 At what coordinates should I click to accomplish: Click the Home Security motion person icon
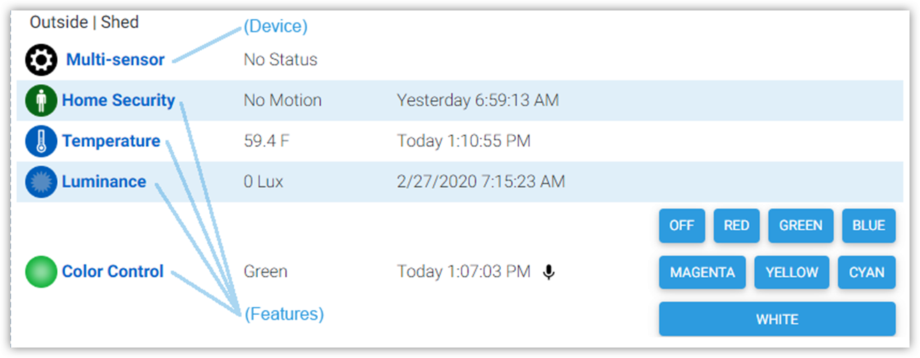coord(41,100)
